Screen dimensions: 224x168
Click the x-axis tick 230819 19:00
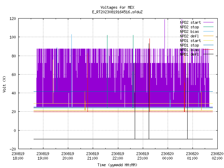pos(43,156)
